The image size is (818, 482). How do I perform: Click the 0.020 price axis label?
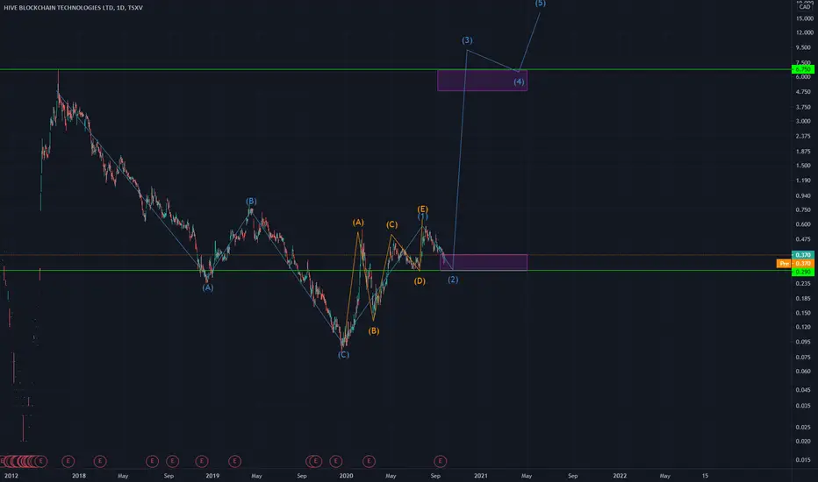point(803,442)
